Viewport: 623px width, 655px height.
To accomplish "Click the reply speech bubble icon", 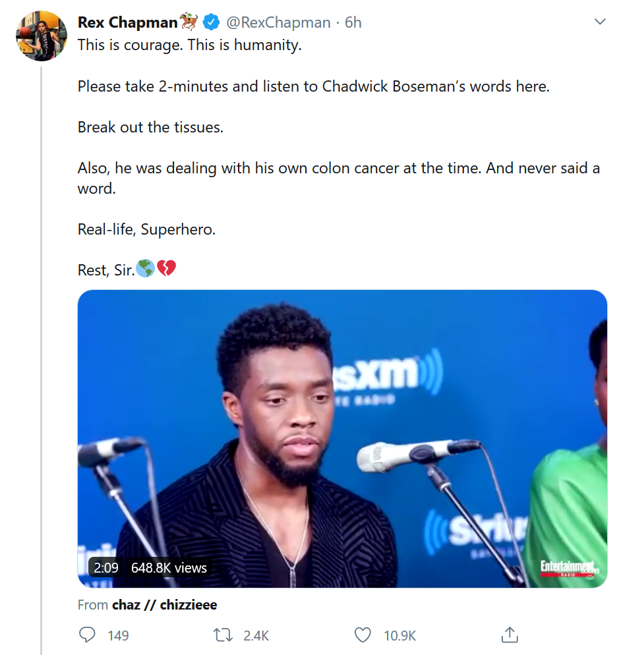I will click(87, 635).
